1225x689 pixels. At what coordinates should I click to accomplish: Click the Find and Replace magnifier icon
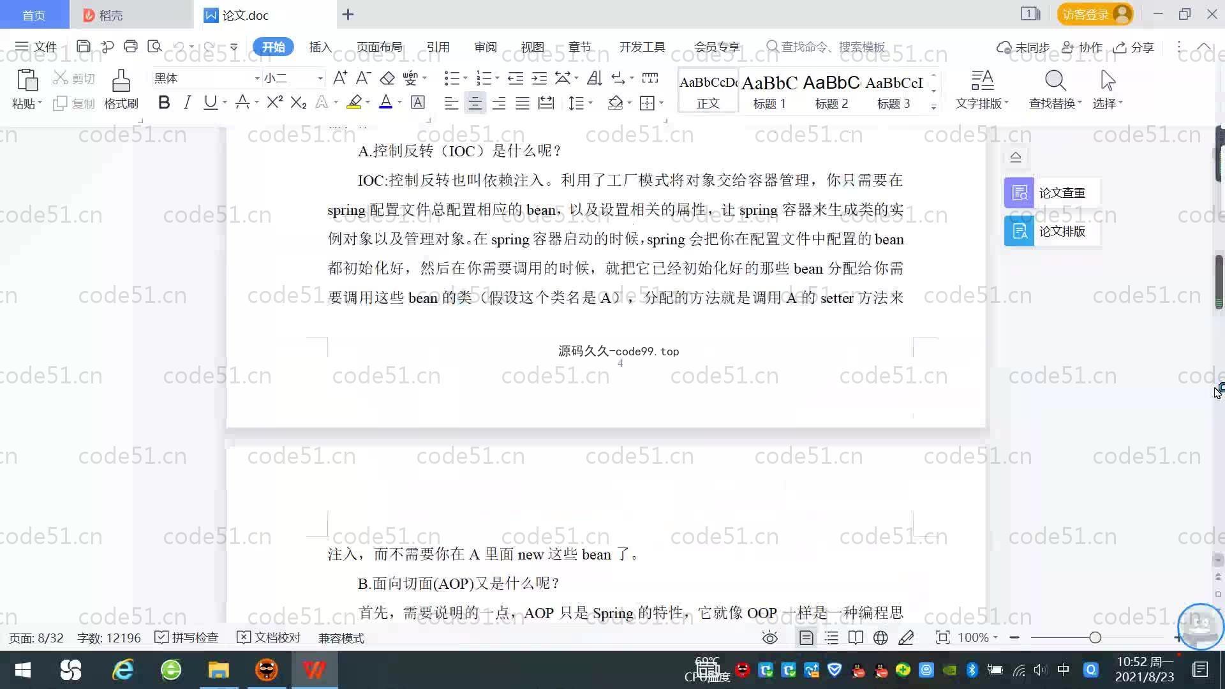(1055, 81)
